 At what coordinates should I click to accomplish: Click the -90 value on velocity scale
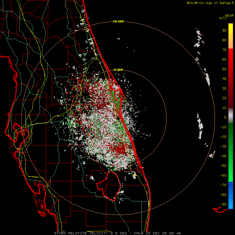pos(223,204)
